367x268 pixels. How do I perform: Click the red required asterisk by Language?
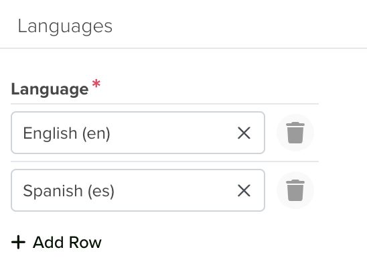click(96, 83)
